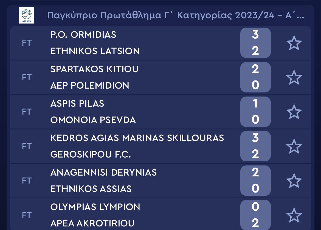Star the Spartakos Kitiou vs AEP Polemidion match
Screen dimensions: 321x230
294,77
